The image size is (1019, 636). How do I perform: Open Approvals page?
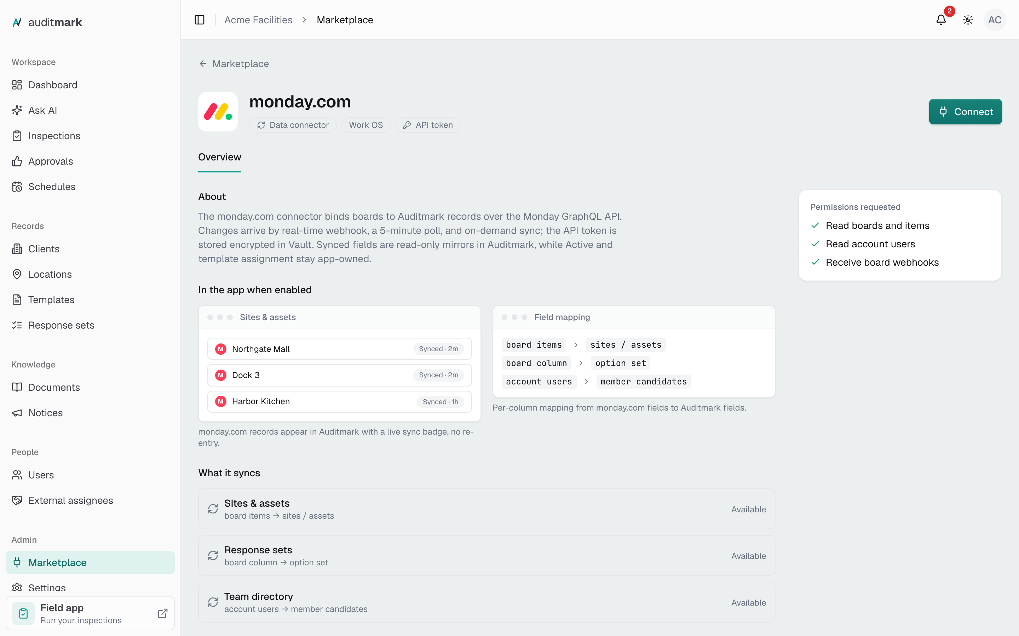pos(90,161)
